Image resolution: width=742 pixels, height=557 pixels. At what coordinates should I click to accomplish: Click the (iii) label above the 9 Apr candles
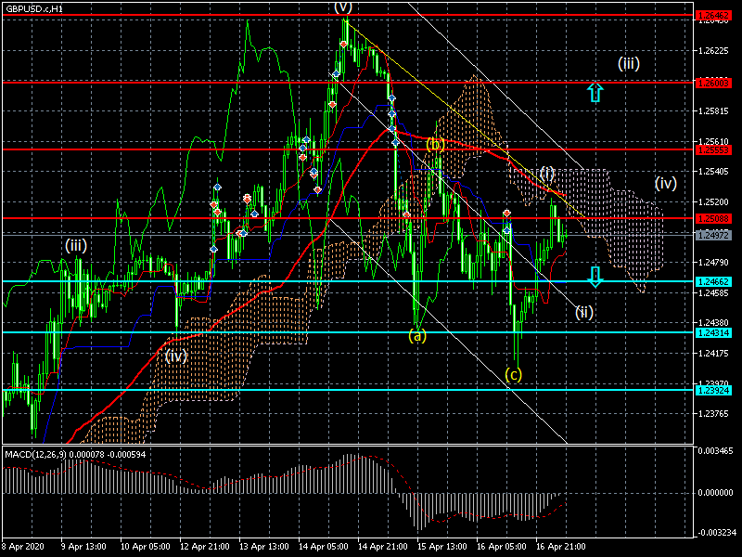click(76, 246)
